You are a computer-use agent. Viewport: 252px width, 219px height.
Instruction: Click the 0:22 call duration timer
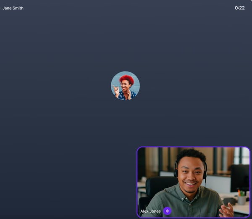pos(240,8)
